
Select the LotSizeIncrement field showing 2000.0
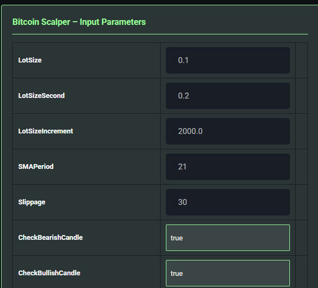coord(227,131)
